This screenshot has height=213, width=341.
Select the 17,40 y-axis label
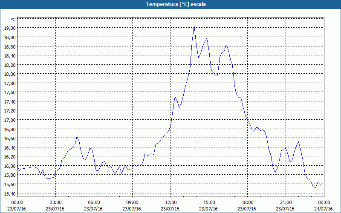pos(10,102)
